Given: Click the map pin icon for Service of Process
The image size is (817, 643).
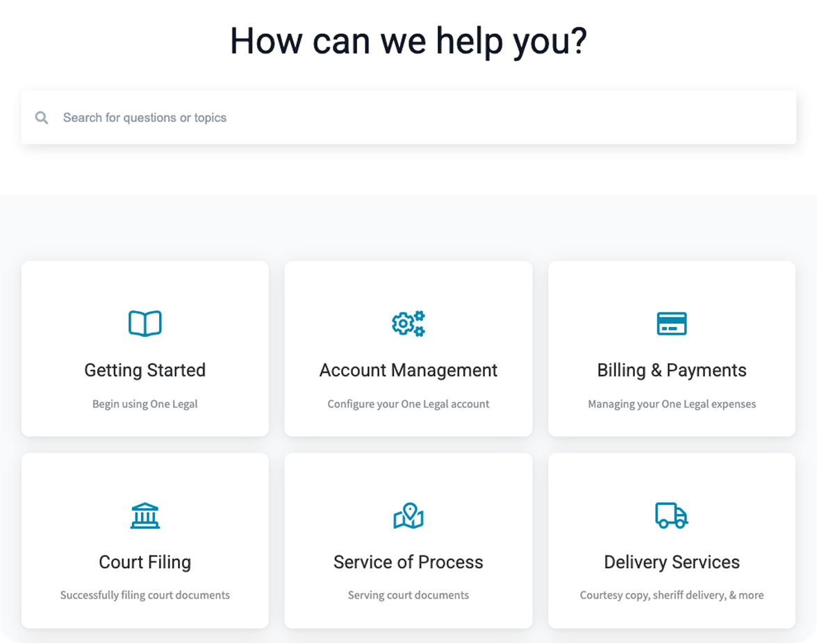Looking at the screenshot, I should tap(408, 515).
